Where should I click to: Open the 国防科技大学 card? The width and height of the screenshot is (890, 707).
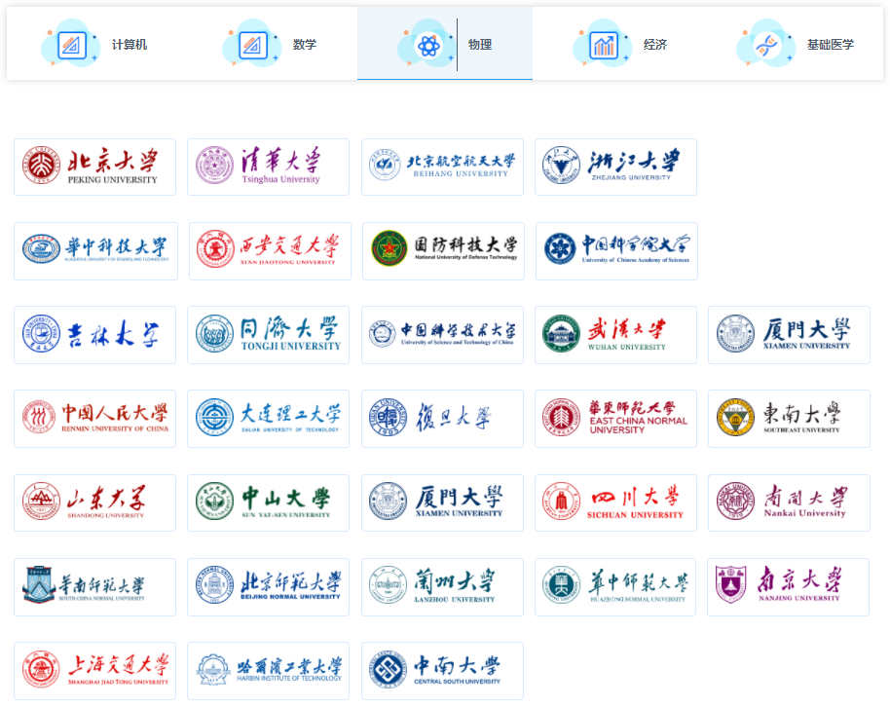click(443, 251)
